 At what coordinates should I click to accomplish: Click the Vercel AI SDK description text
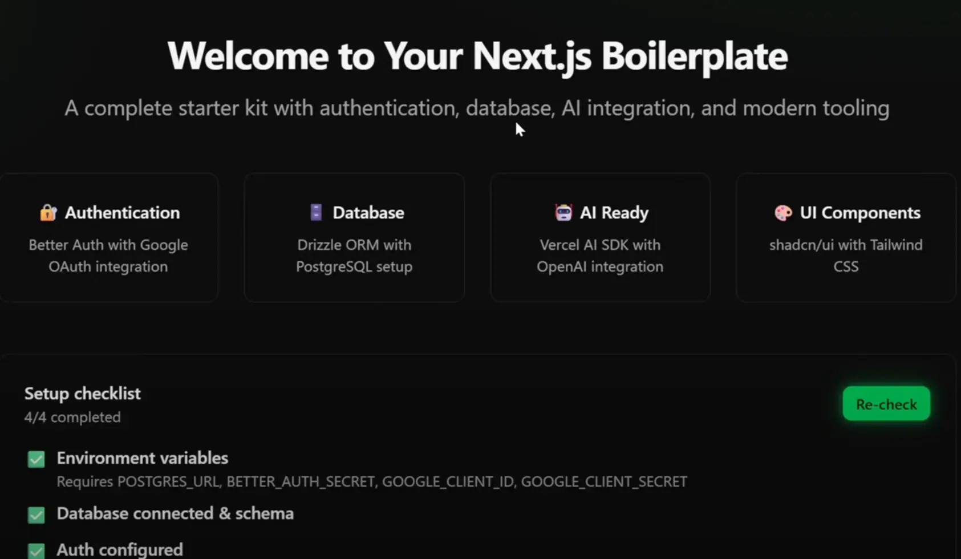(600, 256)
